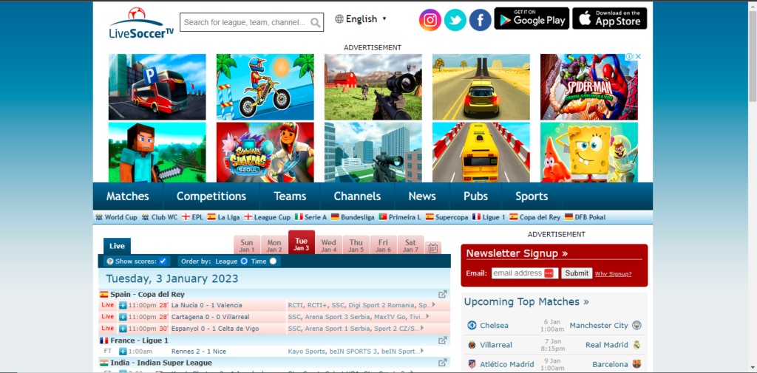Open the Teams menu
Viewport: 757px width, 373px height.
(290, 196)
